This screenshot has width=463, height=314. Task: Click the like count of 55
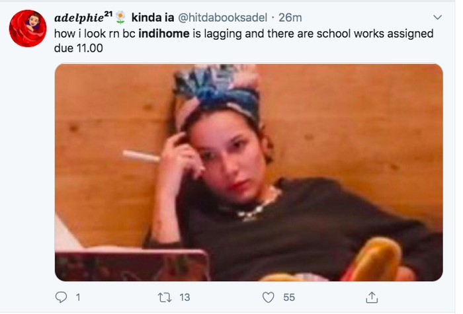point(288,297)
